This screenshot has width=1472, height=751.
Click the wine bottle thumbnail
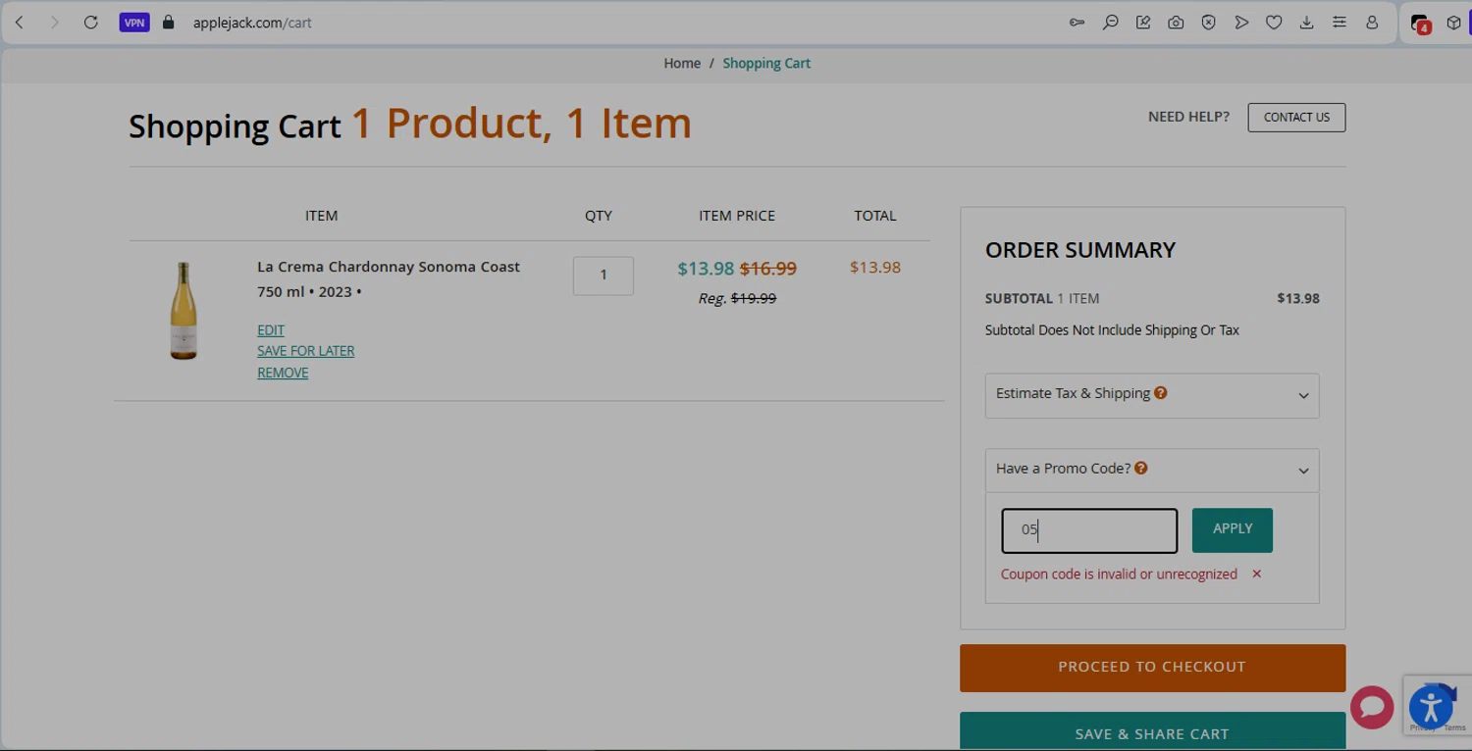click(184, 311)
